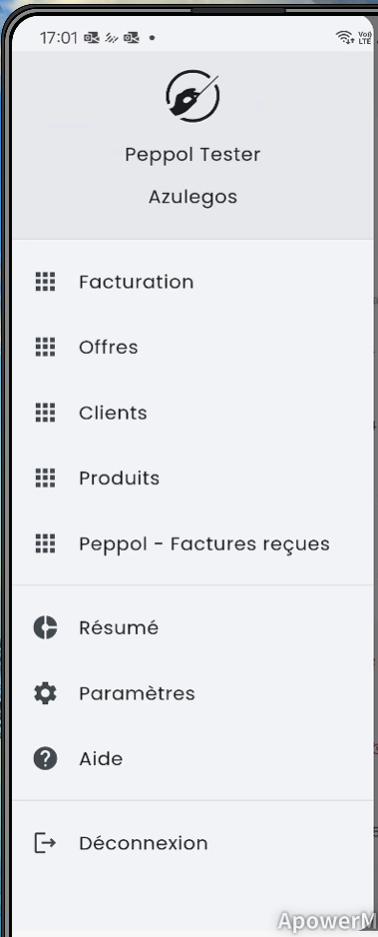
Task: Tap the Azulegos company name
Action: coord(192,197)
